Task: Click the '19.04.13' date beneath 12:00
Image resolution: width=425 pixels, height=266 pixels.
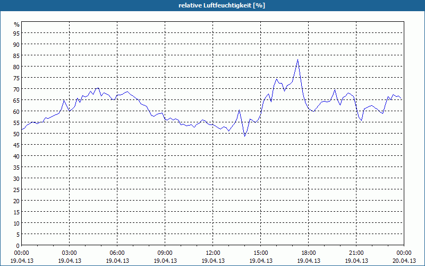Action: click(213, 261)
